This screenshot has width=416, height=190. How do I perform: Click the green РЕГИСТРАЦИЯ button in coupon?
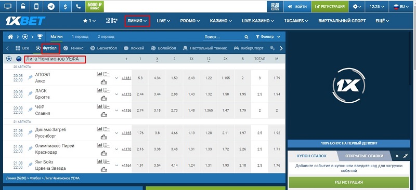tap(348, 182)
